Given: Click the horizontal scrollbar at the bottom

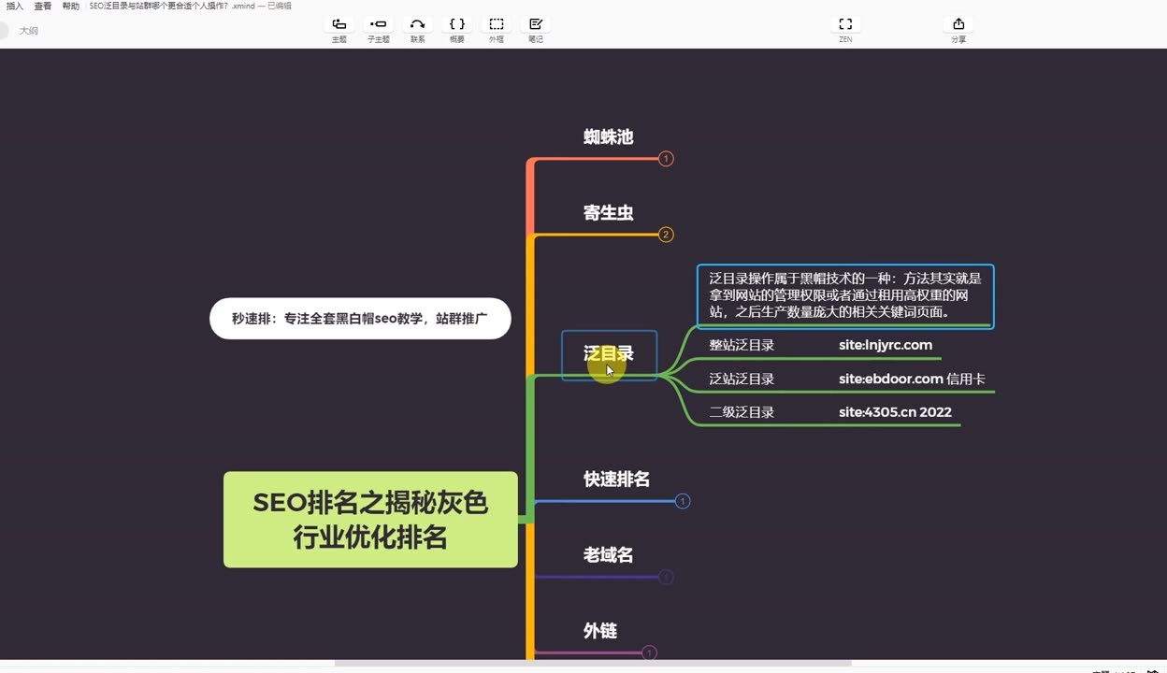Looking at the screenshot, I should pos(593,664).
